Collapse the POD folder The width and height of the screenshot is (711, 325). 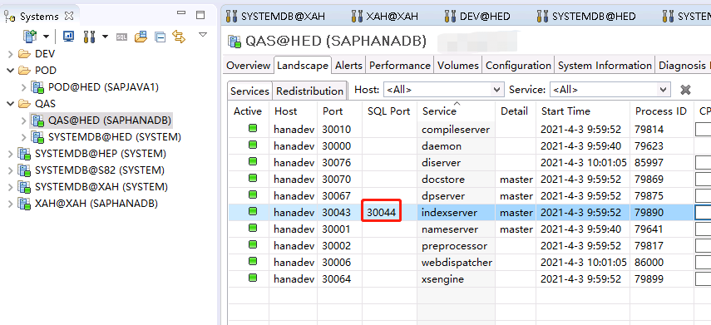pos(11,71)
